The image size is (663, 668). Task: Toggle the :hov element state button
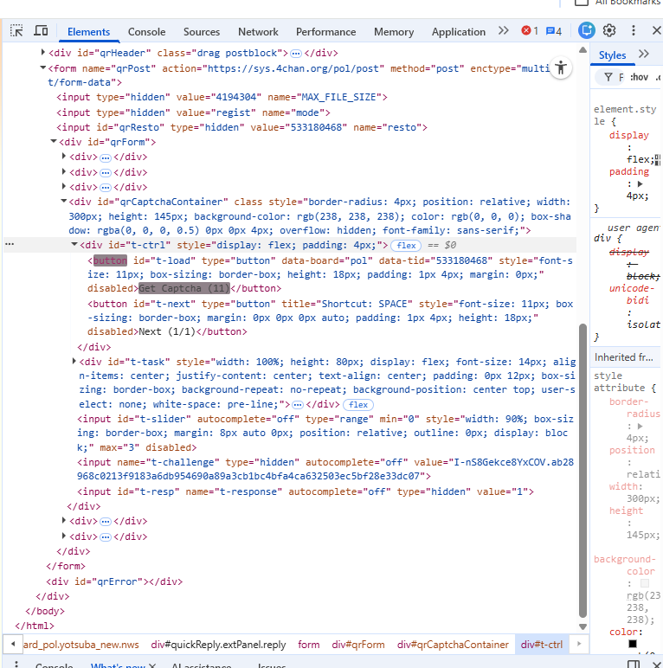[639, 77]
